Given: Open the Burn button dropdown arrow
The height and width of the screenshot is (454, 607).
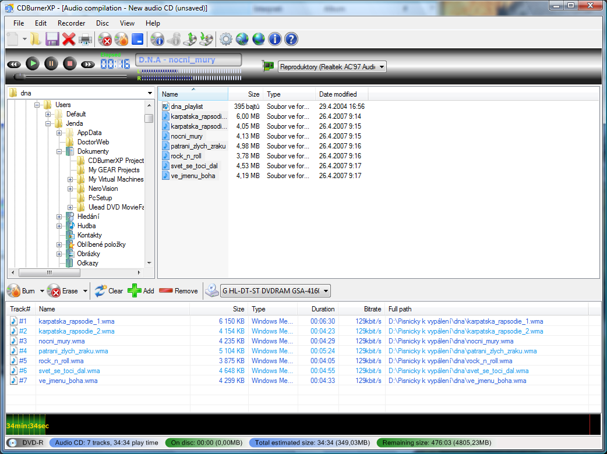Looking at the screenshot, I should pyautogui.click(x=42, y=291).
